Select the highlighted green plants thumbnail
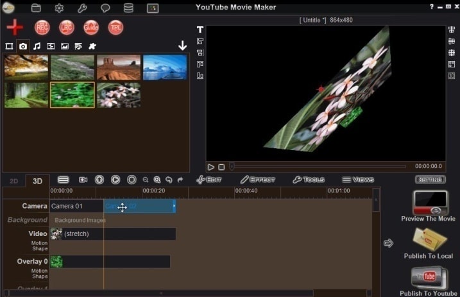 tap(72, 95)
